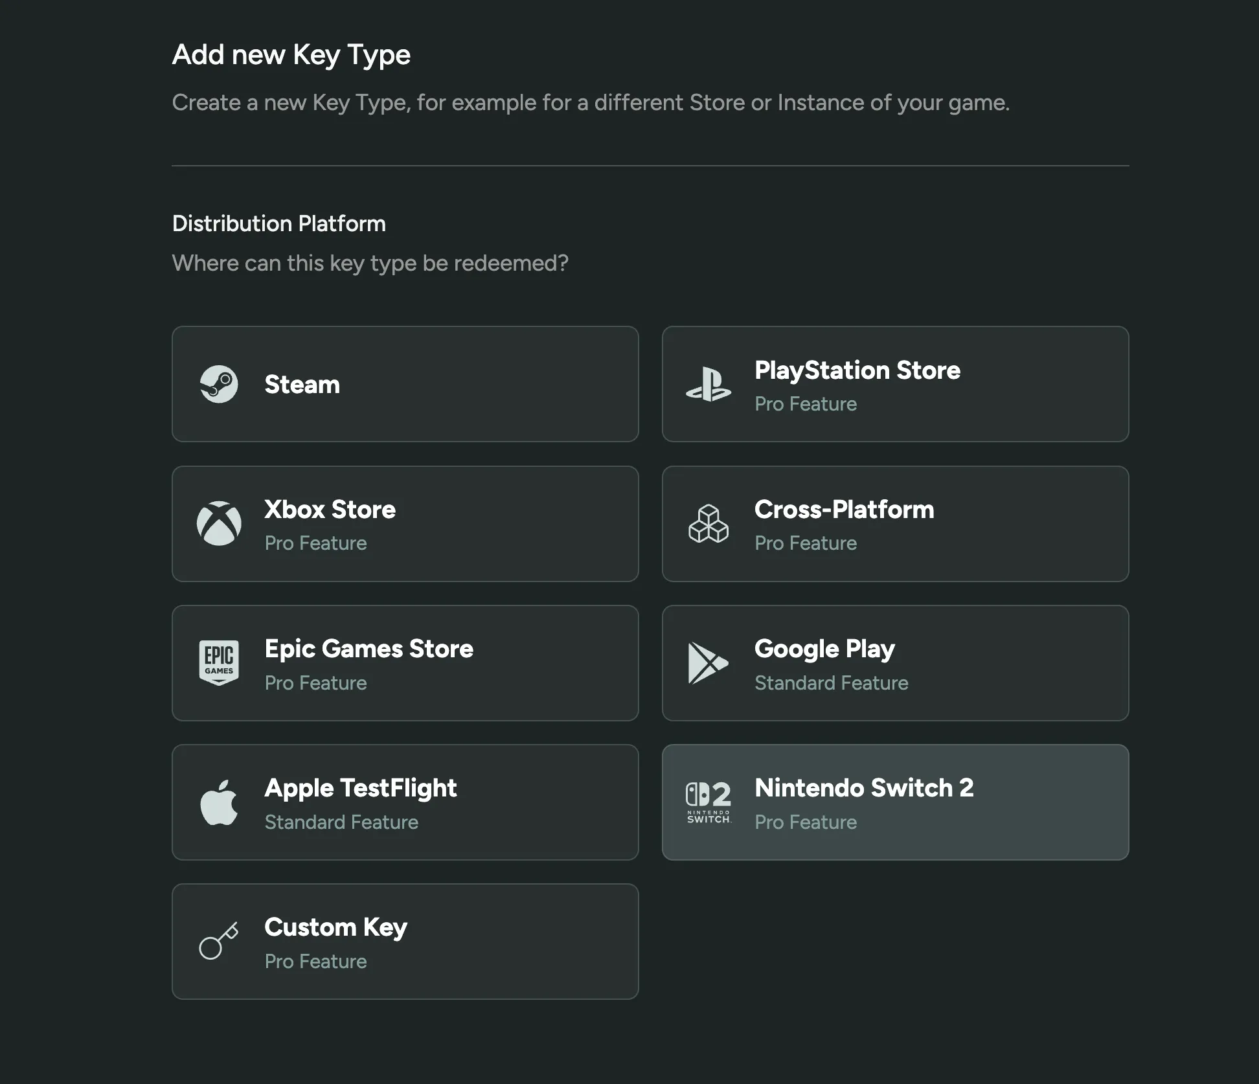Select the PlayStation Store card
1259x1084 pixels.
click(x=896, y=383)
